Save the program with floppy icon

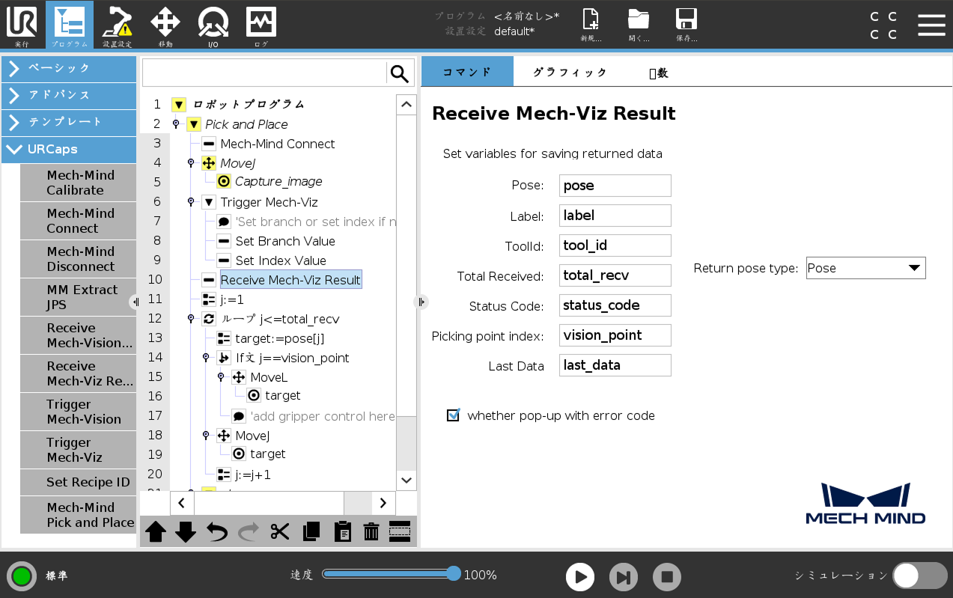point(686,25)
